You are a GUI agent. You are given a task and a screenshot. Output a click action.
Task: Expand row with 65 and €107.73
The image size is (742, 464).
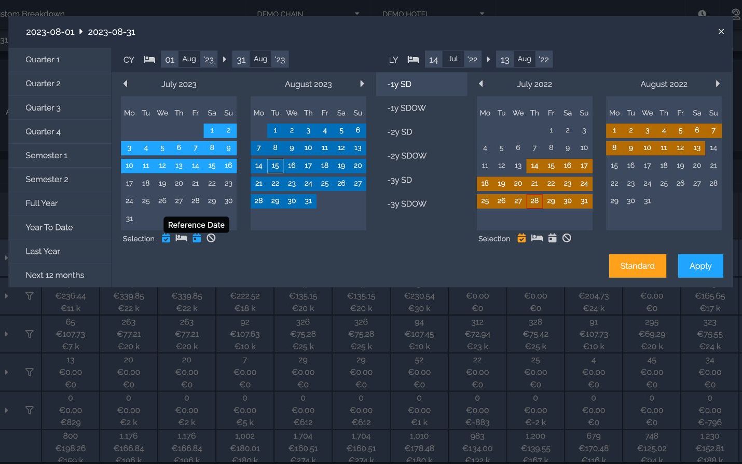click(x=6, y=334)
